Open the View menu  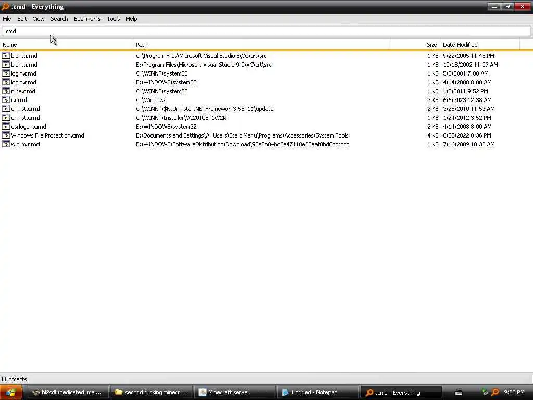[x=39, y=19]
